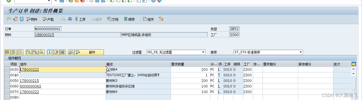
Task: Select row 0070 using its row selector
Action: point(7,92)
